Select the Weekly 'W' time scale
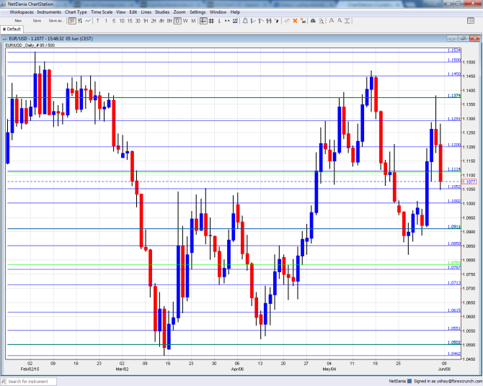 click(185, 21)
